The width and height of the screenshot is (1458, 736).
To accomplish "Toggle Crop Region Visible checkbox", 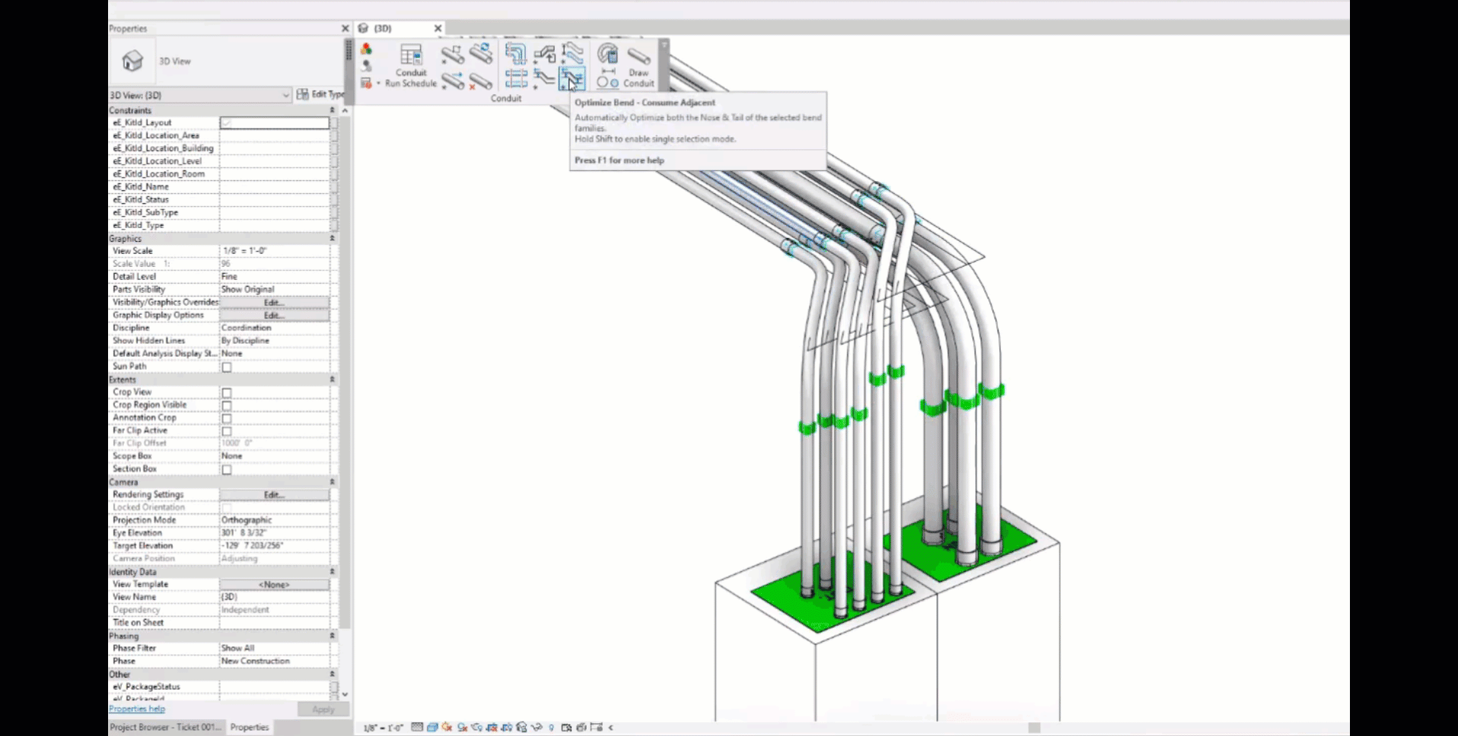I will (x=227, y=406).
